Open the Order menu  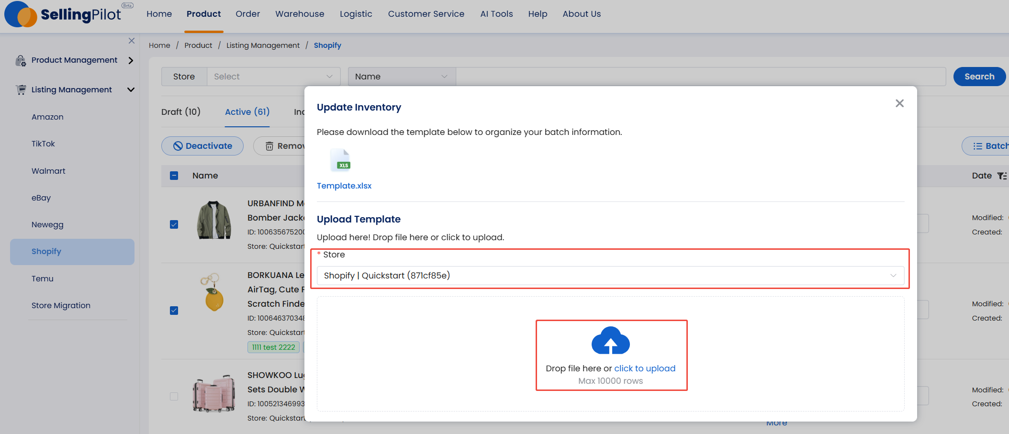247,14
